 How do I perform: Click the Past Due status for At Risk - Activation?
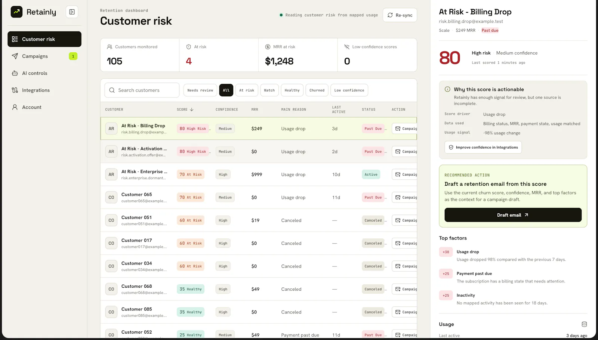click(373, 152)
